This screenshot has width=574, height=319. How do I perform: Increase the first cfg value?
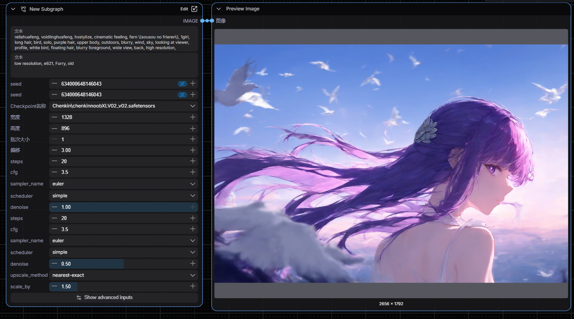tap(193, 172)
